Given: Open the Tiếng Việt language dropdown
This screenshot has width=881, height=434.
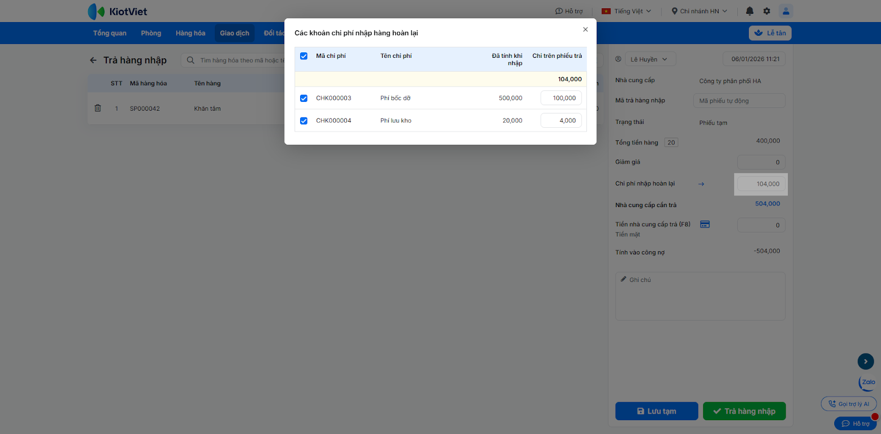Looking at the screenshot, I should click(627, 11).
